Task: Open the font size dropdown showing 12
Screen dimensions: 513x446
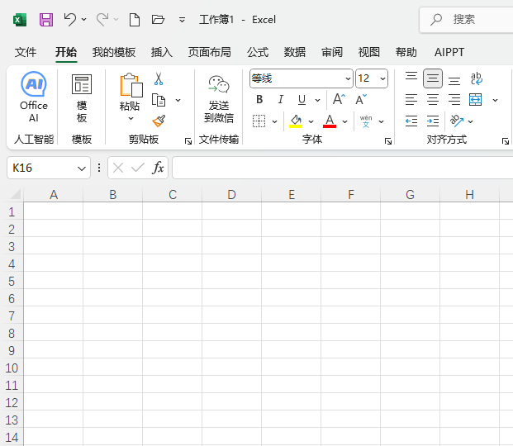Action: pos(382,78)
